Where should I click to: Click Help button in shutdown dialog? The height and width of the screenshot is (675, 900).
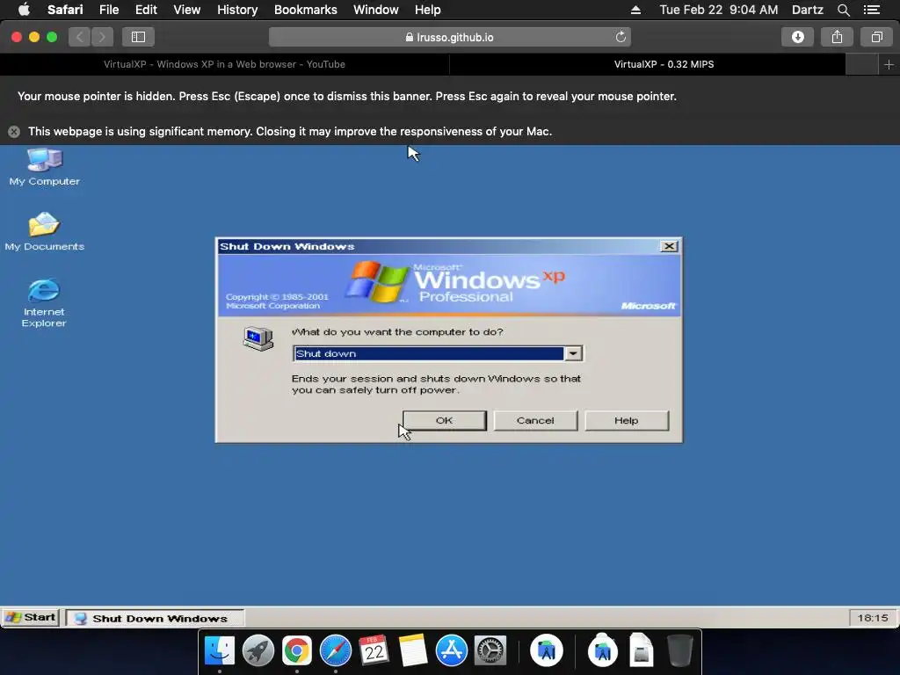pos(626,420)
